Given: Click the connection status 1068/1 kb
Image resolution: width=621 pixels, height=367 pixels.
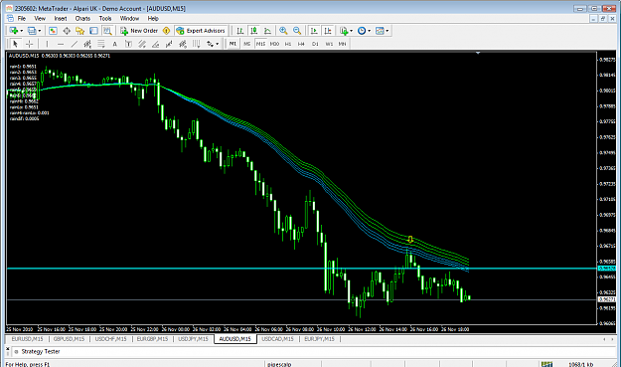Looking at the screenshot, I should 580,364.
